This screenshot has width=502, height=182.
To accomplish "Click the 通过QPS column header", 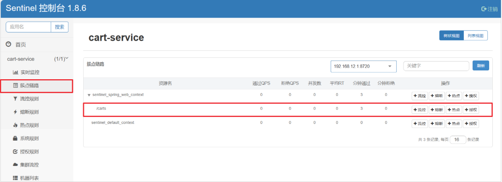I will 261,83.
